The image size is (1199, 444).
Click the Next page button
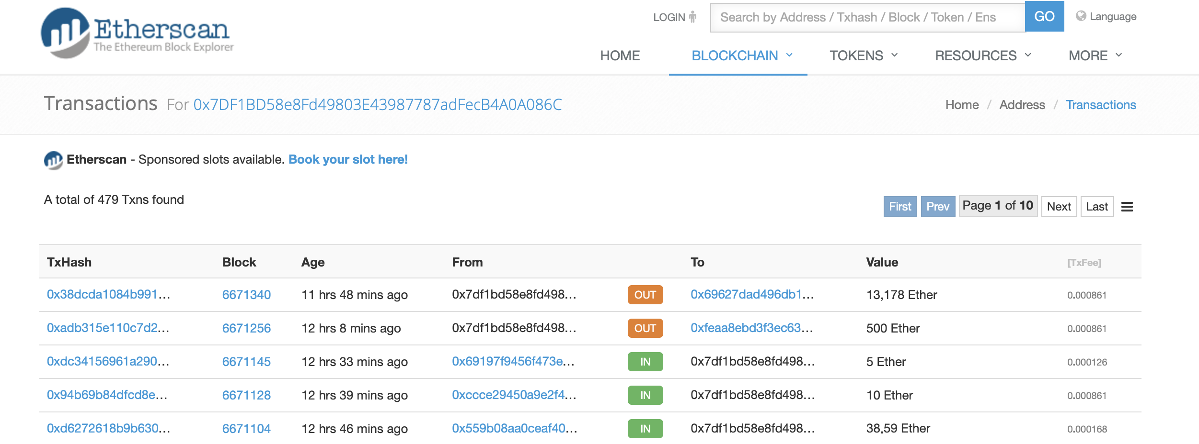point(1059,207)
